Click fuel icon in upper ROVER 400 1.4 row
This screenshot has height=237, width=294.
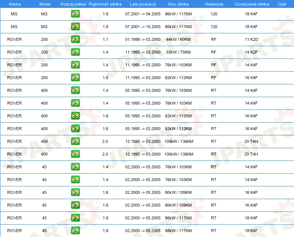[75, 90]
